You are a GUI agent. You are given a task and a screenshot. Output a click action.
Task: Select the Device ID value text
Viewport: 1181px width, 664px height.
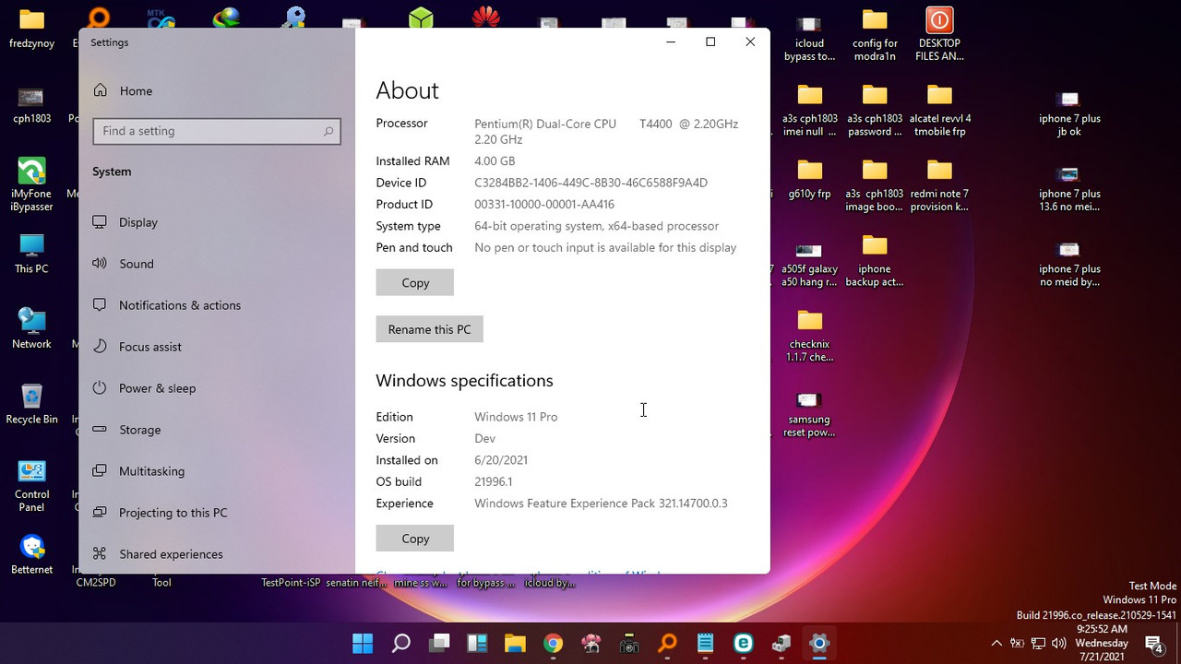pos(590,183)
